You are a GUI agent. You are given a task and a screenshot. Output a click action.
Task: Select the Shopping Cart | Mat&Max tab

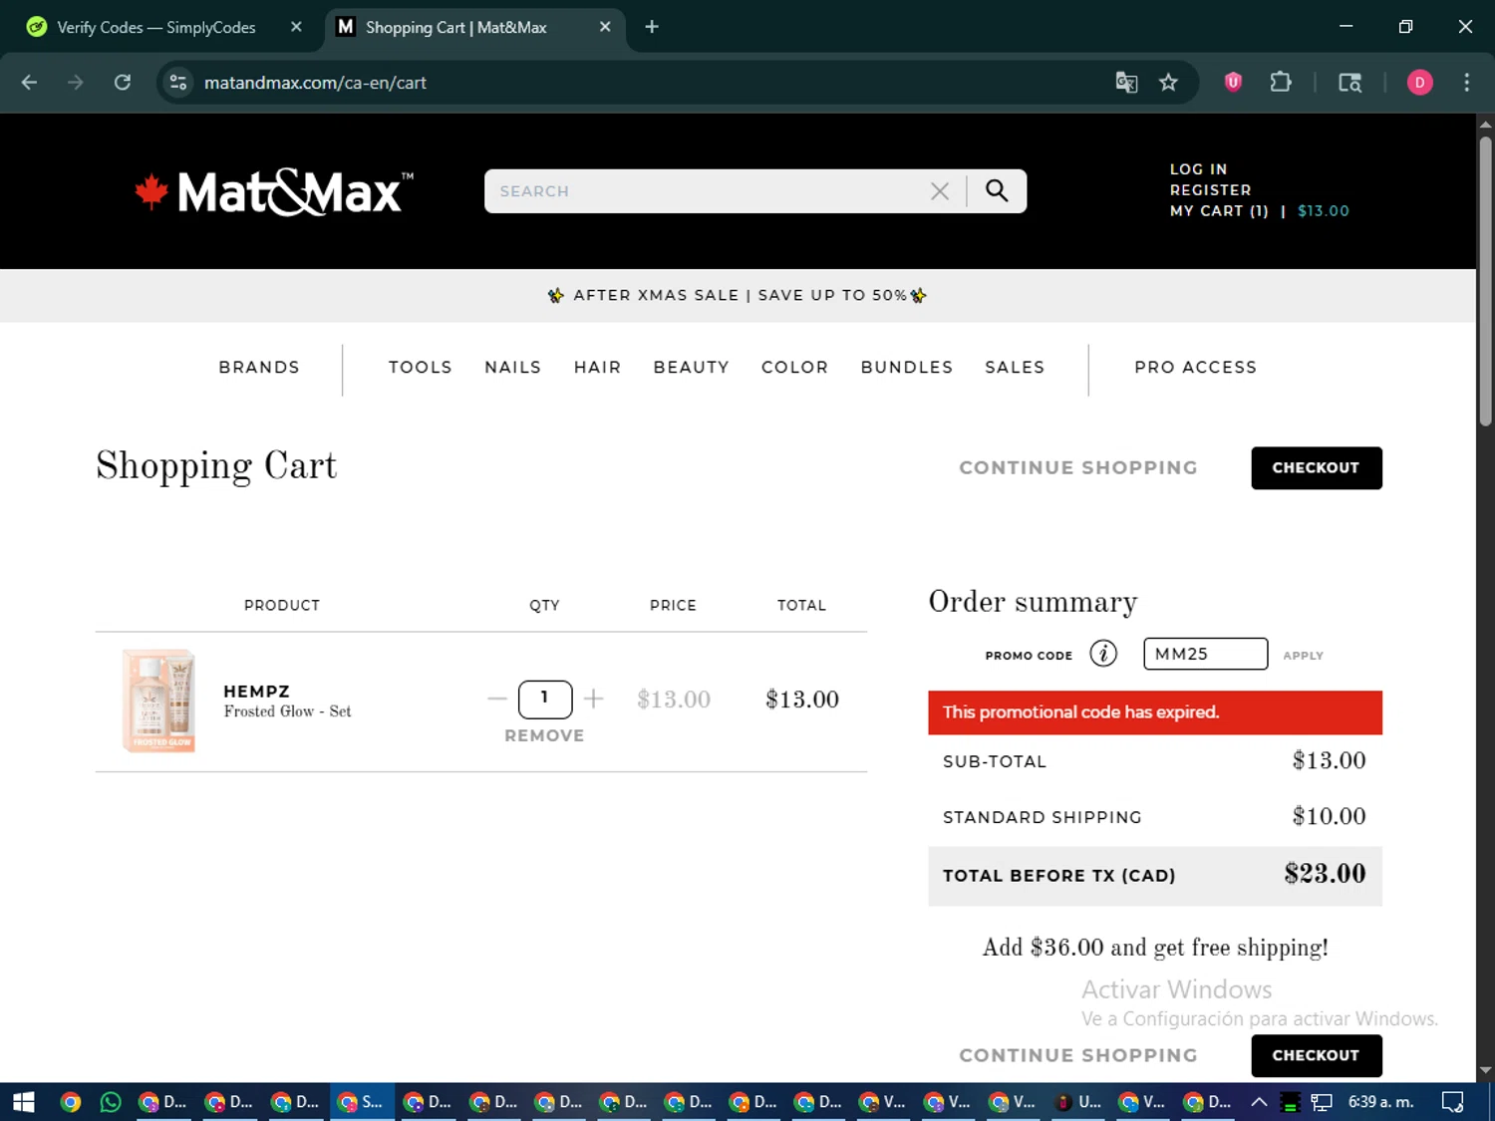tap(456, 27)
